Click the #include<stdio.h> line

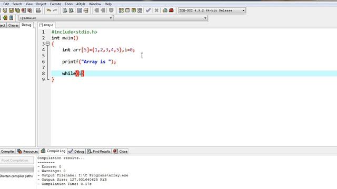(x=74, y=32)
